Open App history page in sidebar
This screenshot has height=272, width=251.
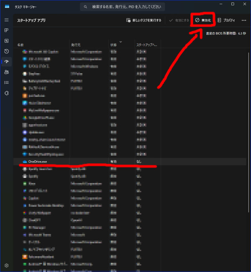[6, 51]
